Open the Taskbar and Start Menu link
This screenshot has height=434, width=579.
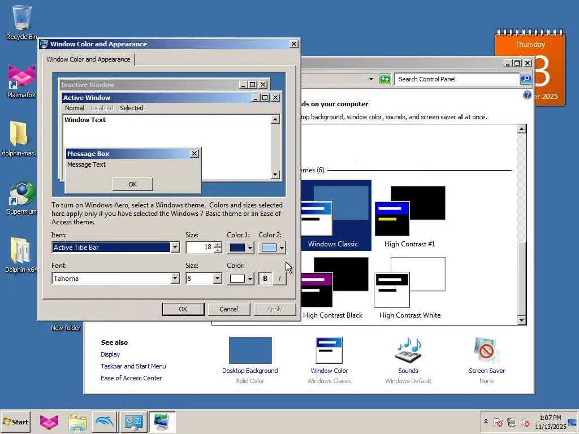[x=133, y=366]
